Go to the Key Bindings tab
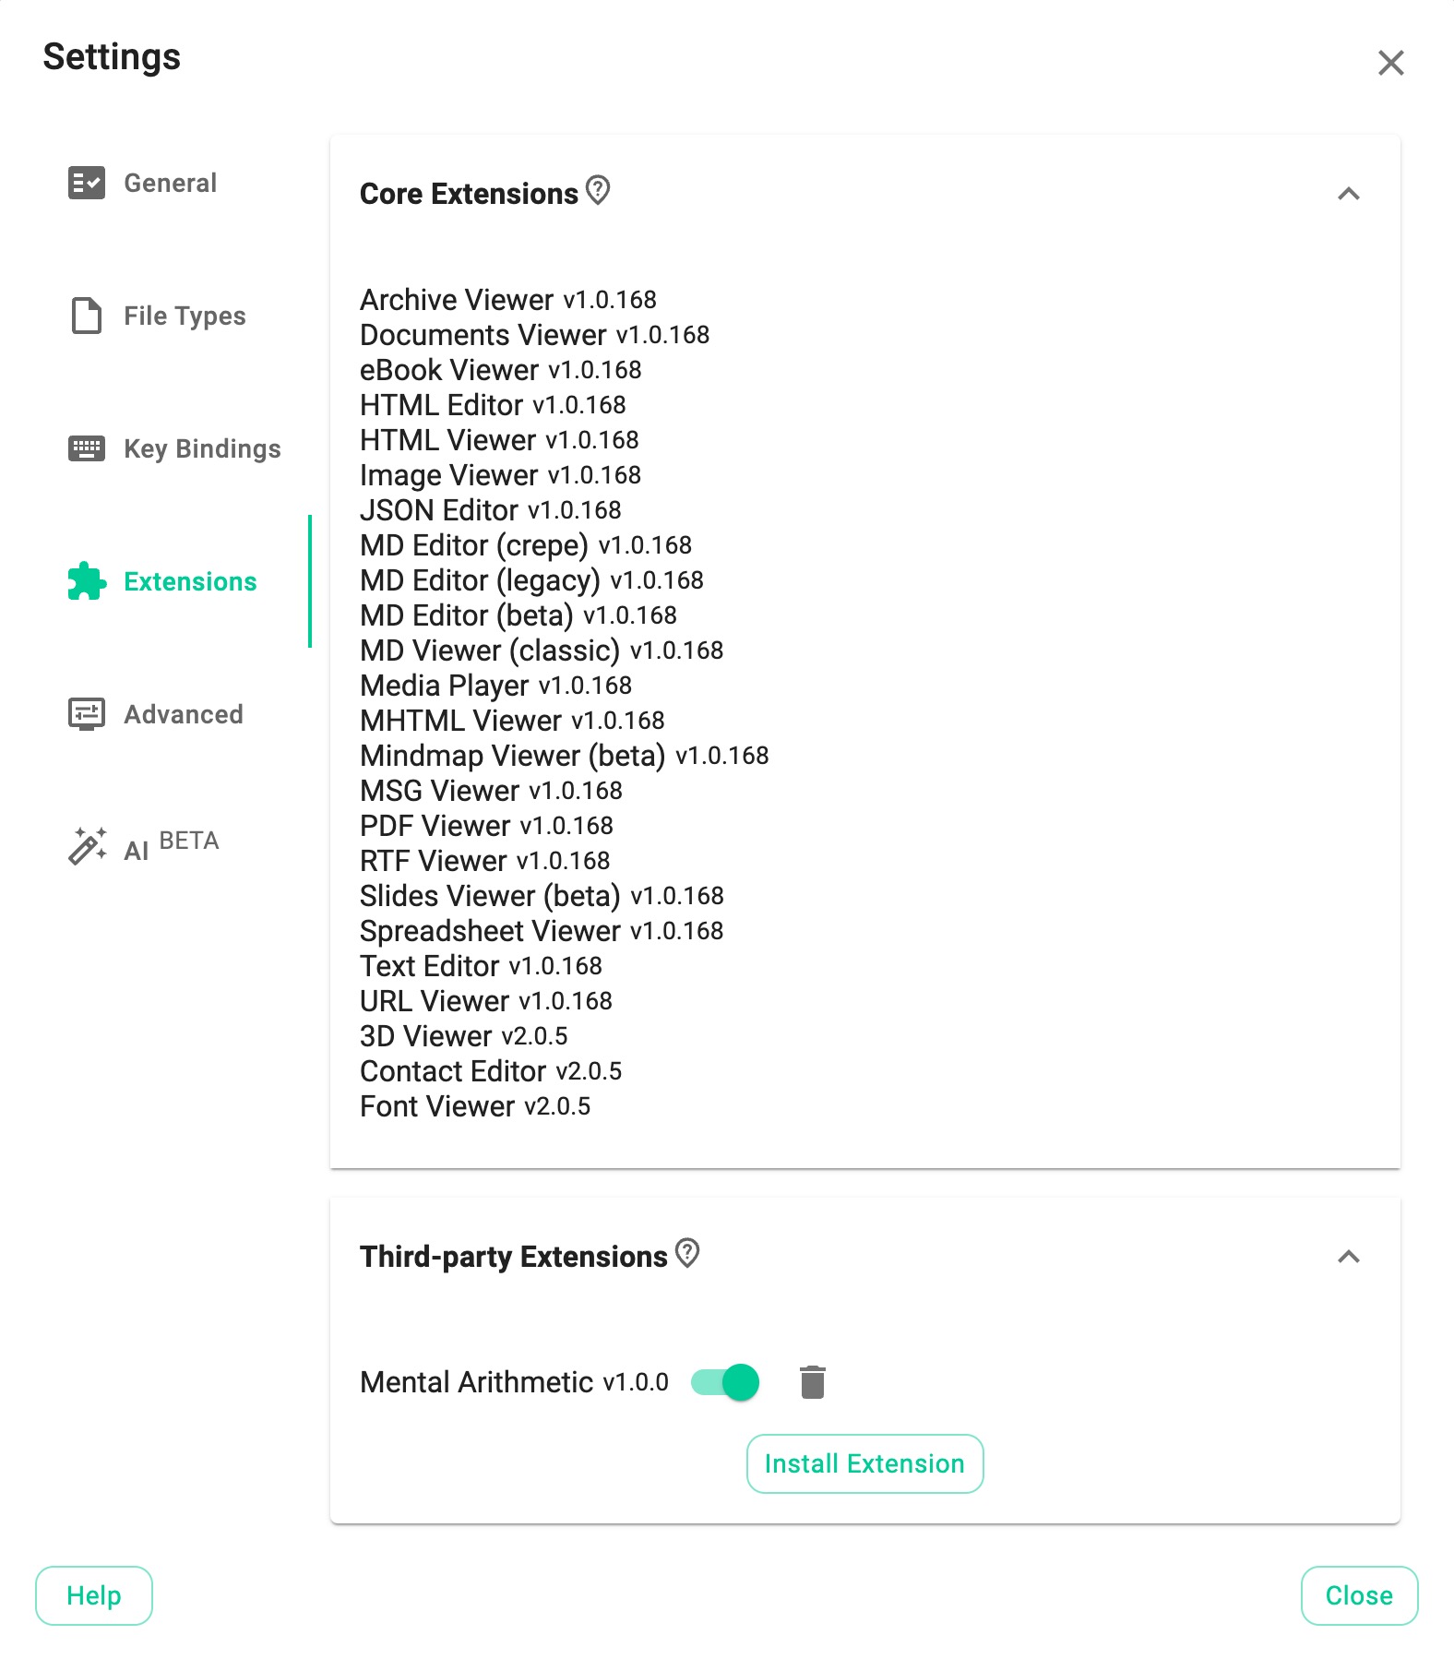This screenshot has height=1659, width=1454. click(201, 448)
